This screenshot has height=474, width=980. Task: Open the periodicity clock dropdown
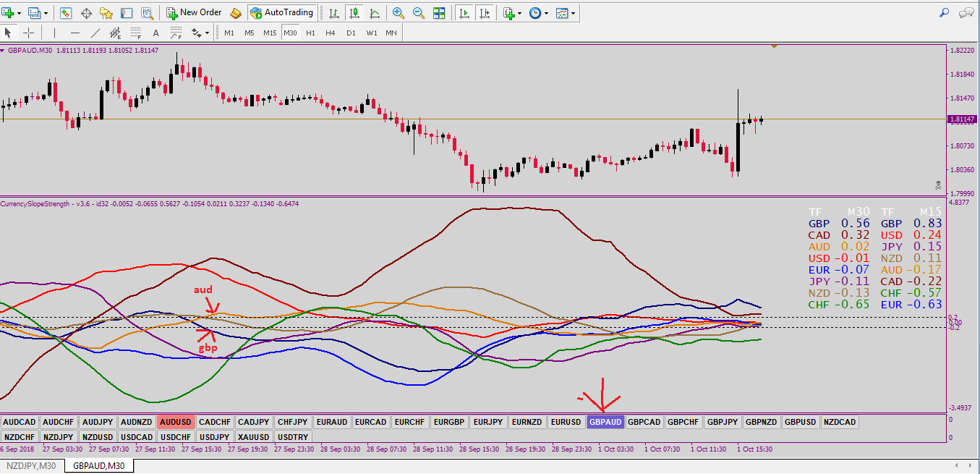pyautogui.click(x=538, y=12)
